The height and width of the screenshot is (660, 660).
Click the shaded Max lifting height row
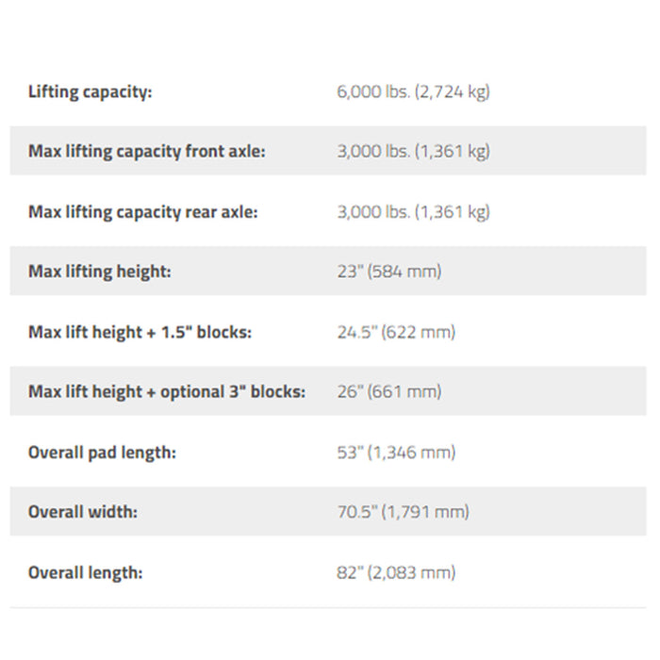coord(328,271)
